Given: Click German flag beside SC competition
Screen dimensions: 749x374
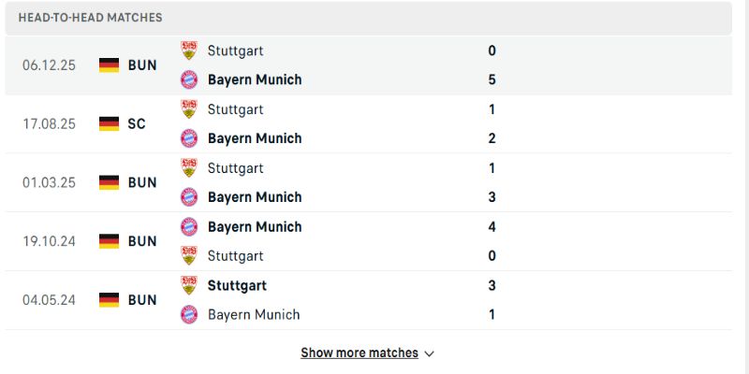Looking at the screenshot, I should click(110, 123).
